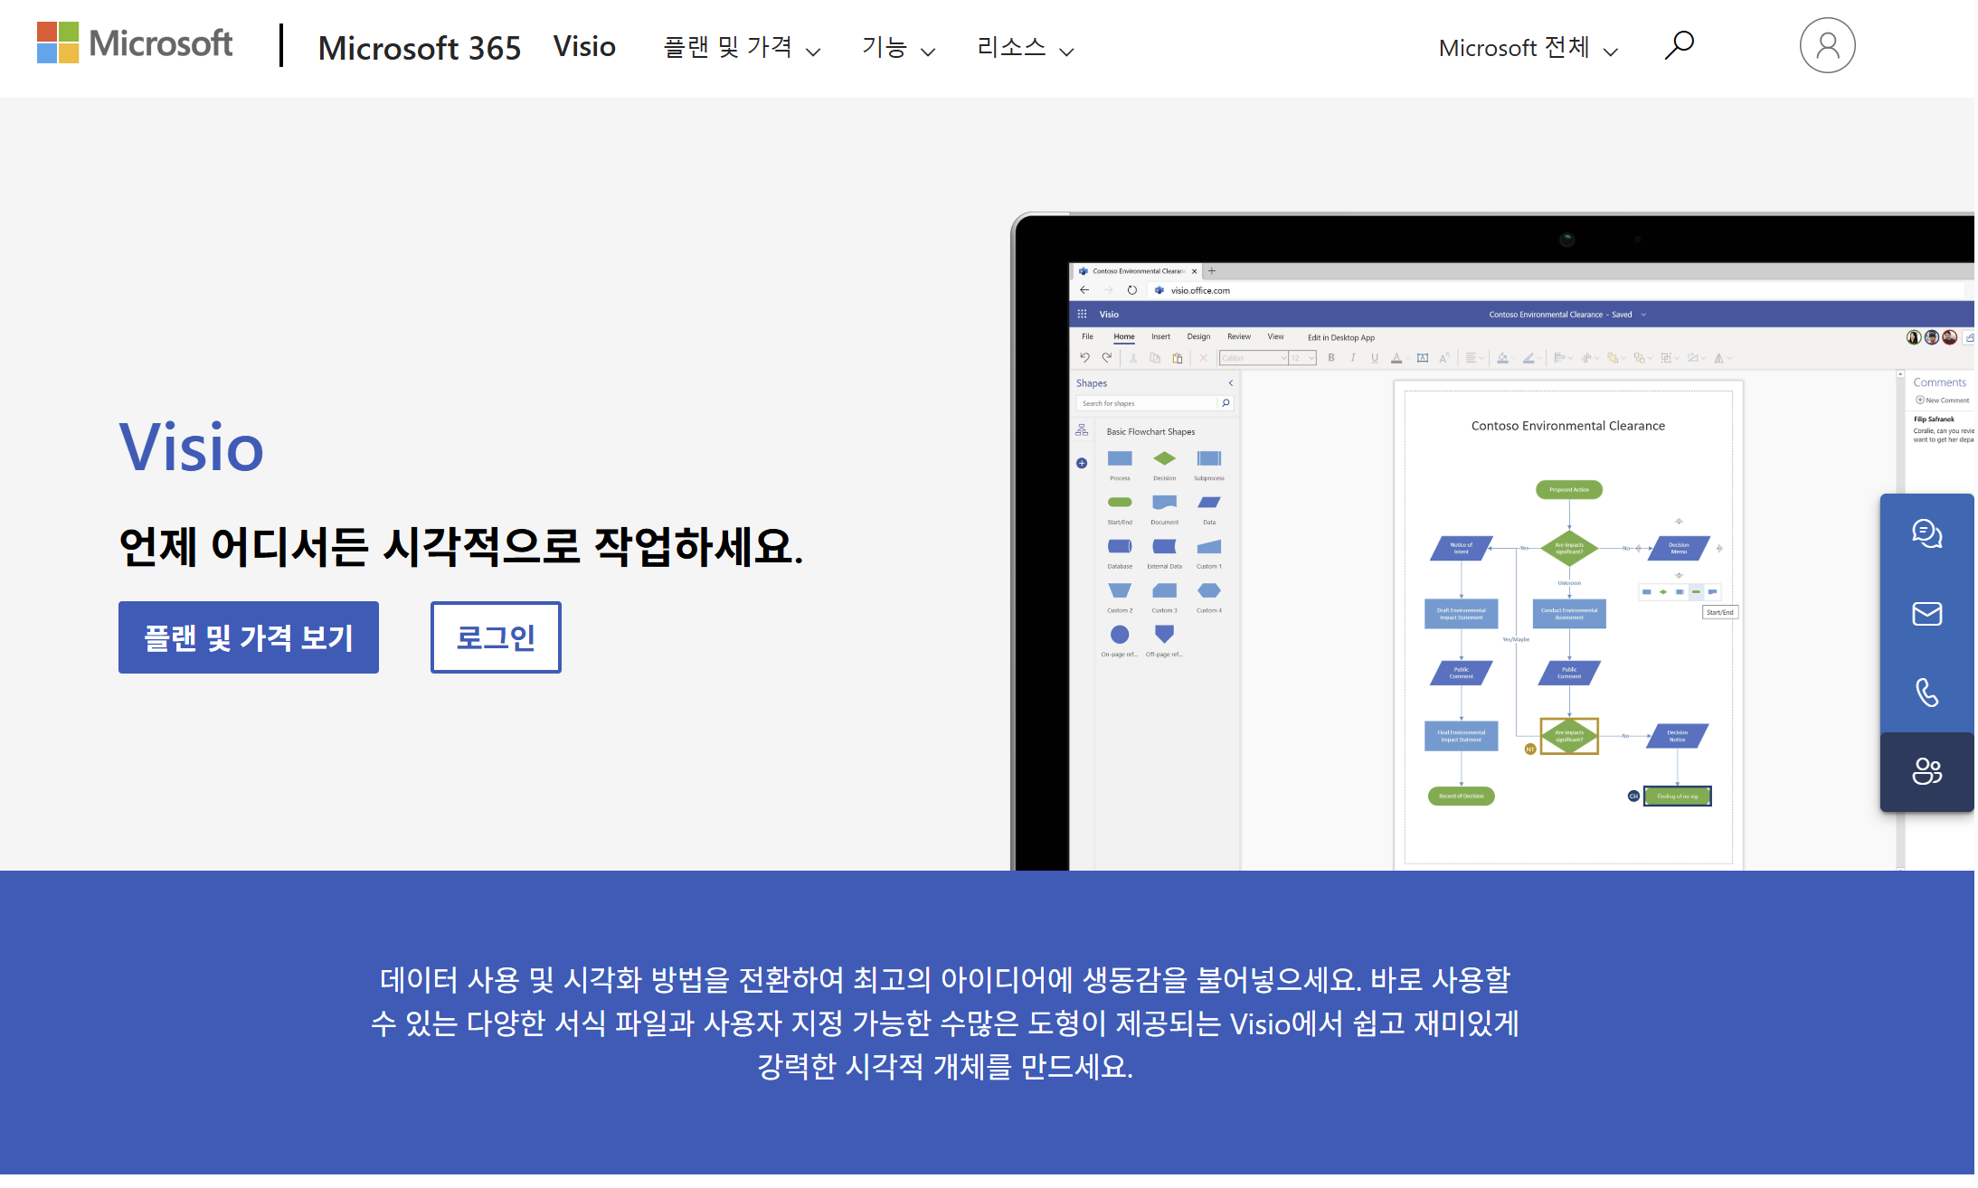Click the Redo icon in Visio ribbon
1978x1188 pixels.
point(1106,358)
